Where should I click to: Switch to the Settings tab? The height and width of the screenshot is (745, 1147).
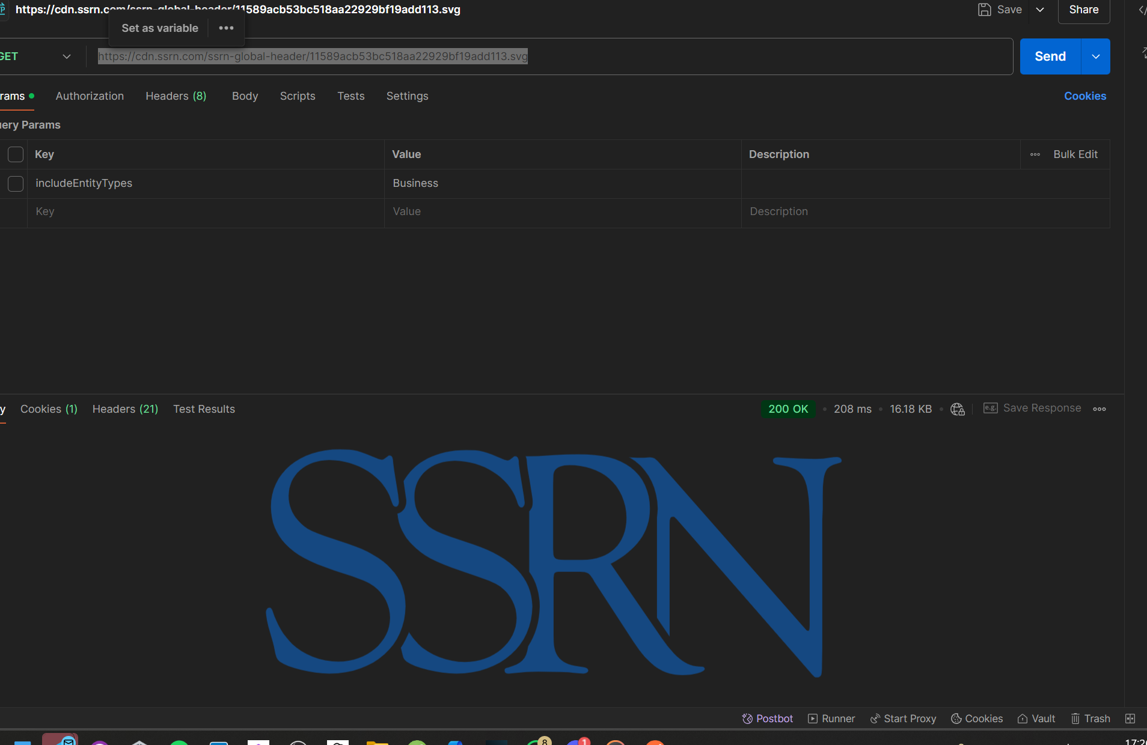point(407,96)
